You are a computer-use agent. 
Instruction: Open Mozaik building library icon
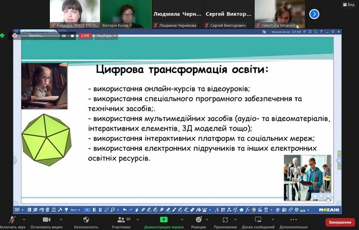coord(54,210)
